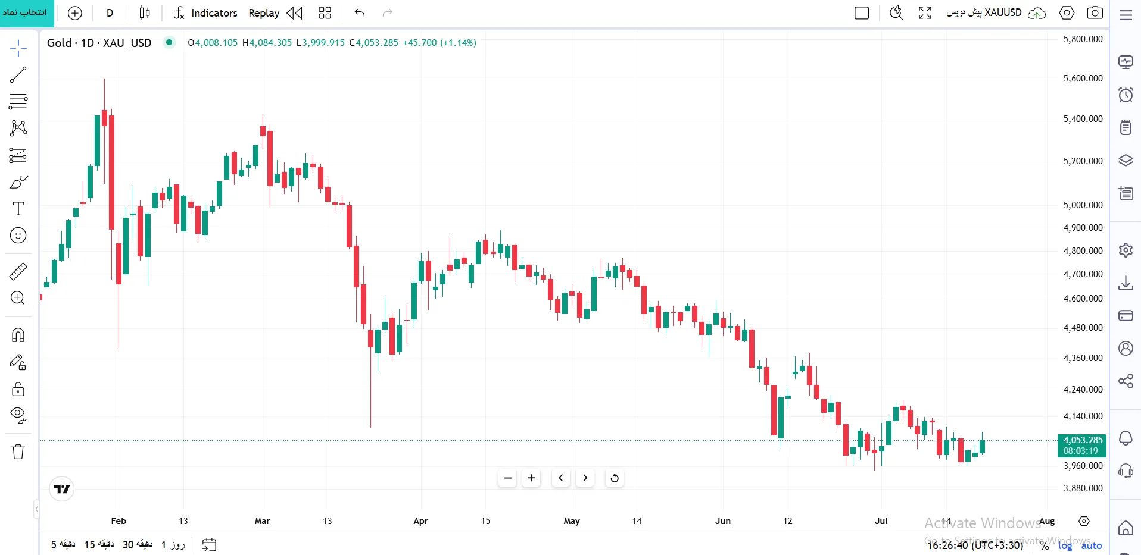Open the layout grid selector
This screenshot has width=1141, height=555.
tap(325, 13)
